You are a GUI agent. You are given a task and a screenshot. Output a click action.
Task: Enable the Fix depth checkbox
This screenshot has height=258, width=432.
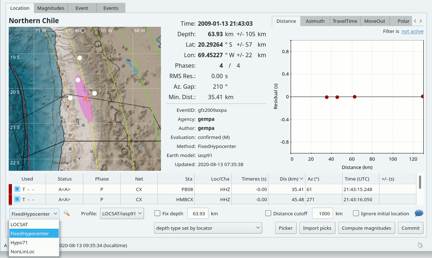[157, 213]
